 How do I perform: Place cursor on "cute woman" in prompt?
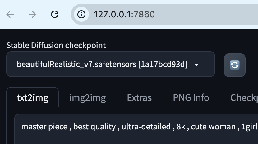213,127
